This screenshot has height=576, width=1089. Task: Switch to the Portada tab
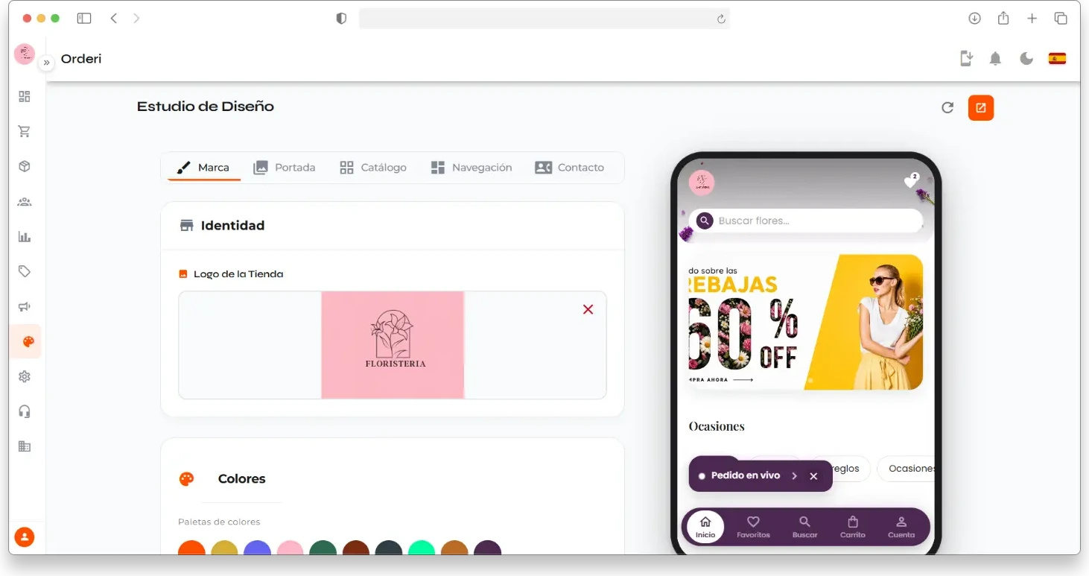285,168
